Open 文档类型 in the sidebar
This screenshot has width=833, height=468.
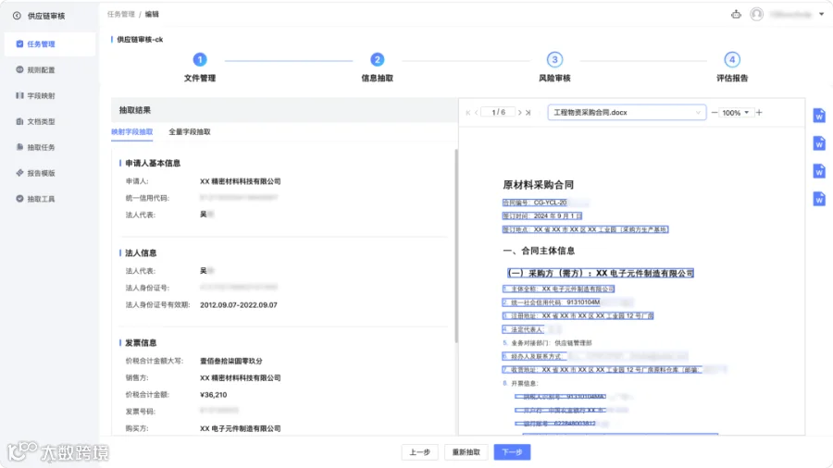pyautogui.click(x=50, y=121)
